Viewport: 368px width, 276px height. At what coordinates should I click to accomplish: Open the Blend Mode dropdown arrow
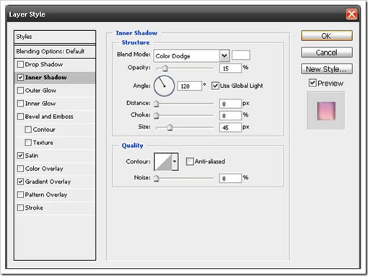point(224,55)
